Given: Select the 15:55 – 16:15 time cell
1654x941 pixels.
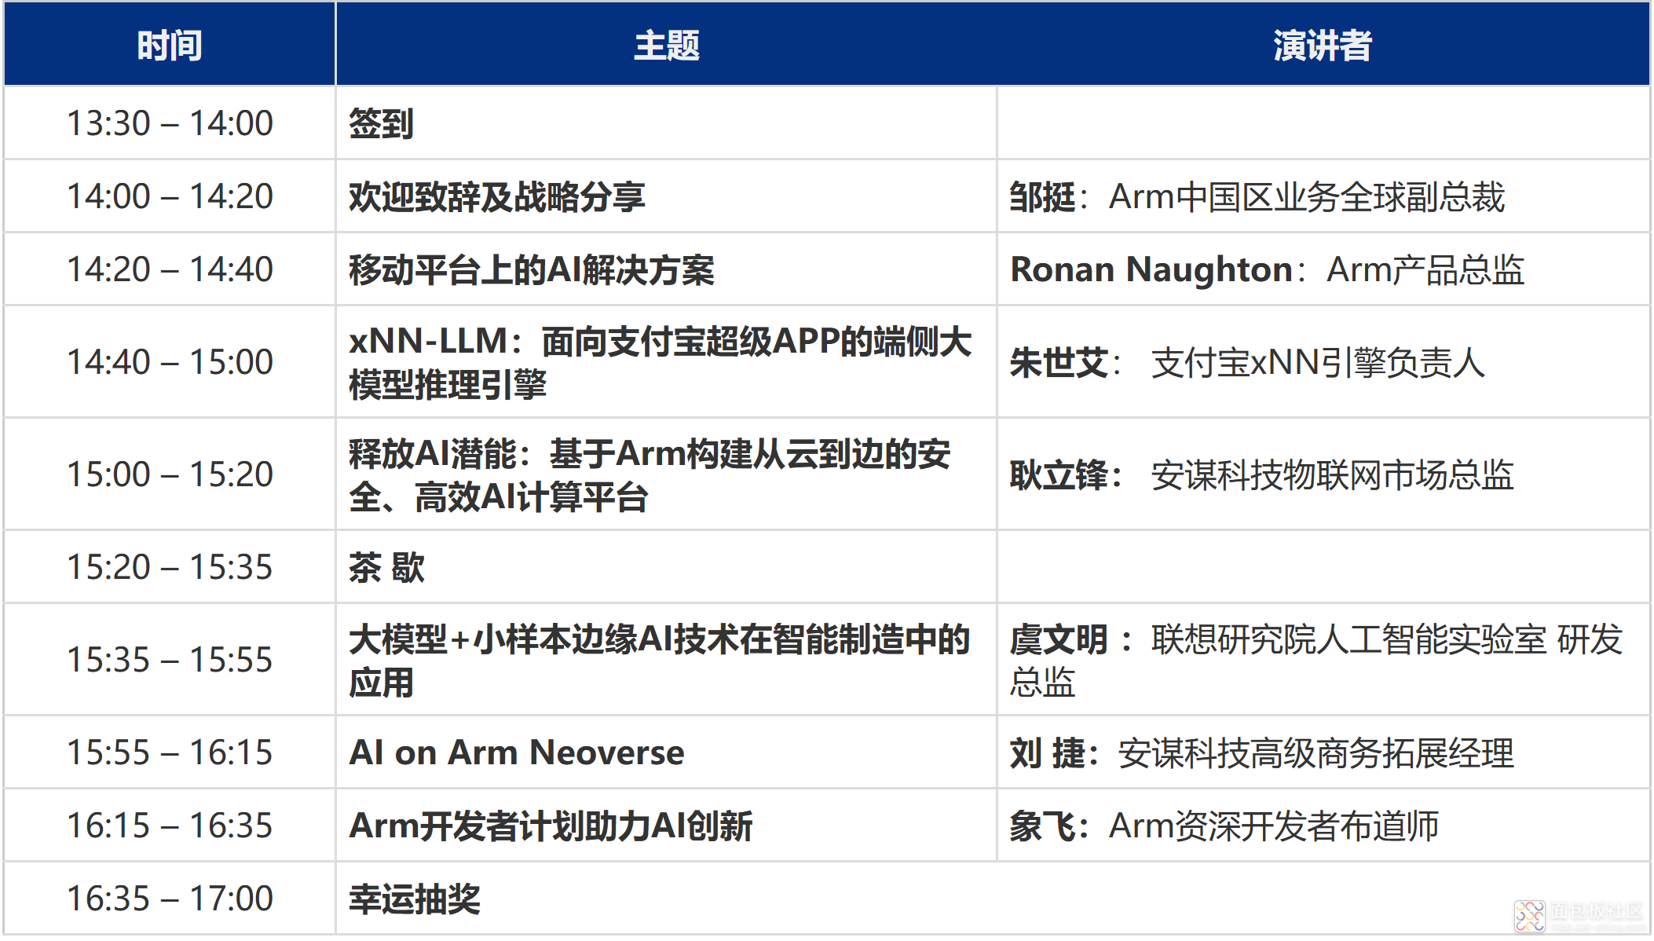Looking at the screenshot, I should click(x=170, y=752).
